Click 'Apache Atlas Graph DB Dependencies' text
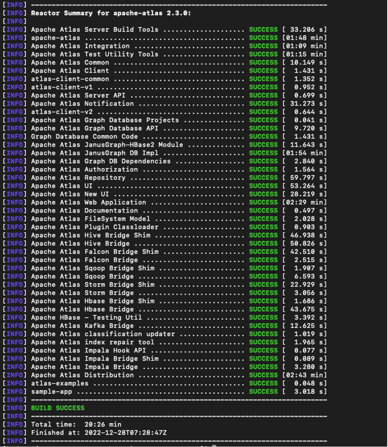The height and width of the screenshot is (447, 388). tap(101, 161)
